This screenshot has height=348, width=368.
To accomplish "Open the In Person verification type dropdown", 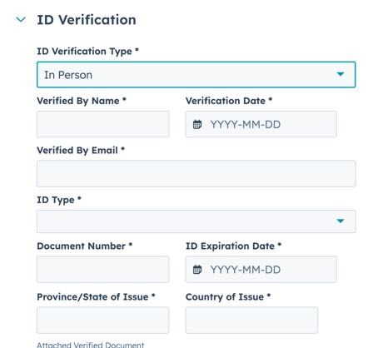I will 196,75.
